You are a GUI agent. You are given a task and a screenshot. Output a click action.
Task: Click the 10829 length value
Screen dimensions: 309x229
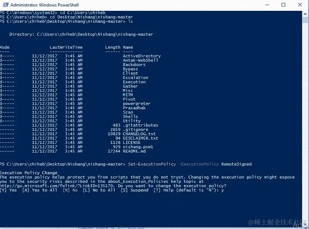114,134
